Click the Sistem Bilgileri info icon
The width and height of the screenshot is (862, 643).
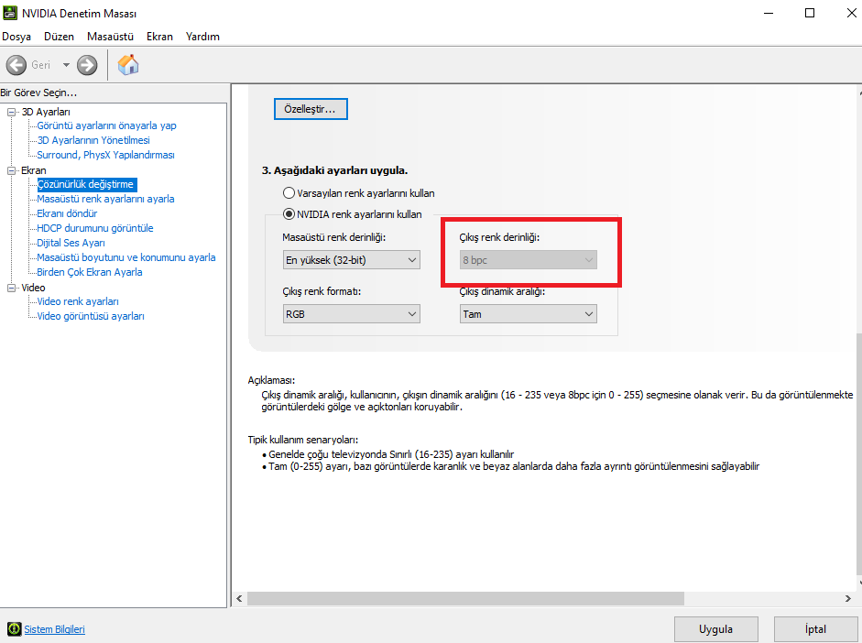point(15,629)
